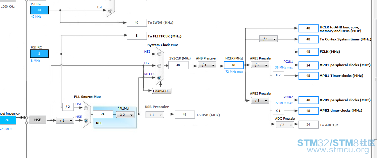Click the Cortex System timer value 48
The height and width of the screenshot is (158, 377).
point(308,39)
